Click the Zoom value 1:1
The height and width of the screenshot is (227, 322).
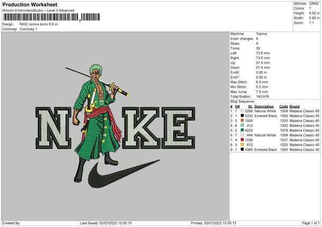(x=311, y=22)
